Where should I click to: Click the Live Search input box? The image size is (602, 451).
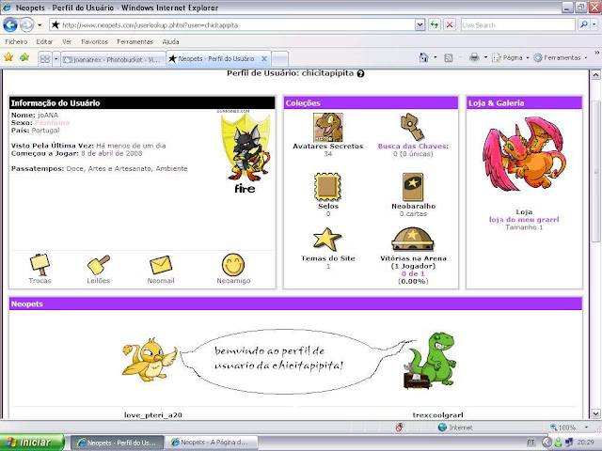517,25
